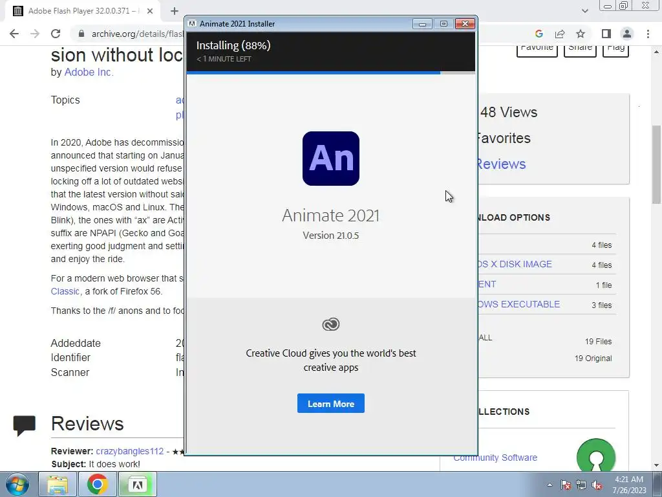Screen dimensions: 662x497
Task: Open Reviews link in stats box
Action: point(501,164)
